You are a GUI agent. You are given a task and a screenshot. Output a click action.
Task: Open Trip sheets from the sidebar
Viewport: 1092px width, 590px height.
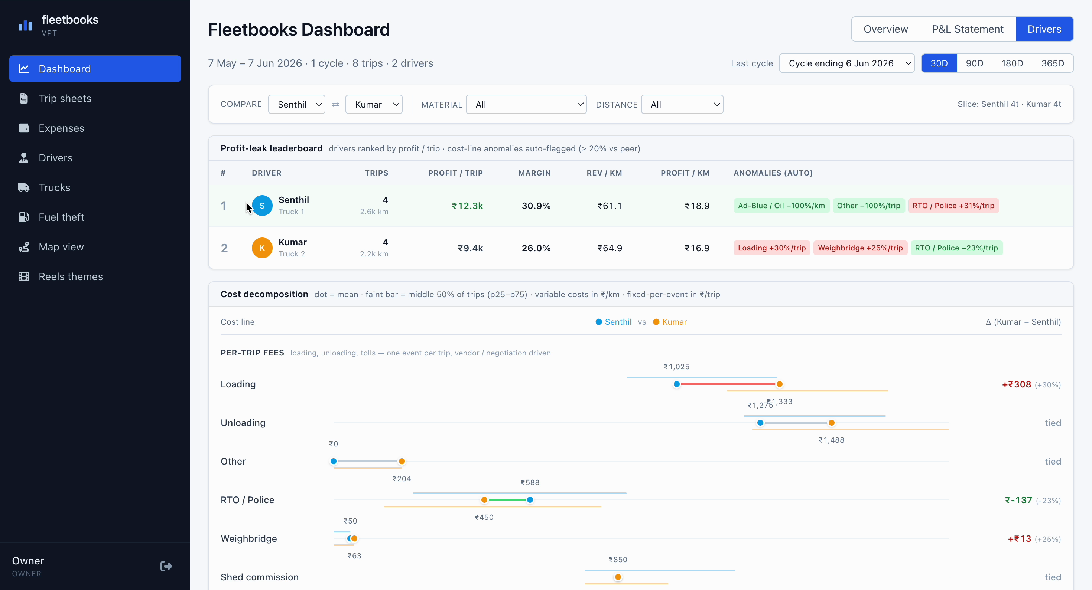coord(95,98)
